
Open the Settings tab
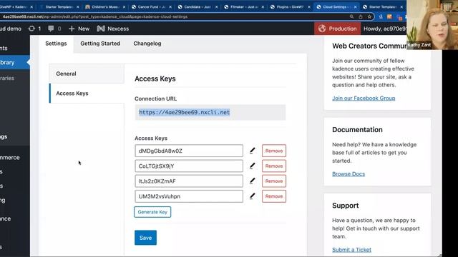coord(56,44)
